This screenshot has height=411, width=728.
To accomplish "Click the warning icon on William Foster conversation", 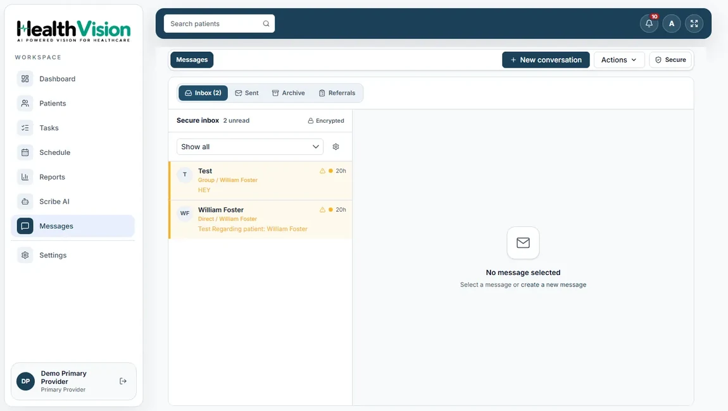I will click(322, 210).
